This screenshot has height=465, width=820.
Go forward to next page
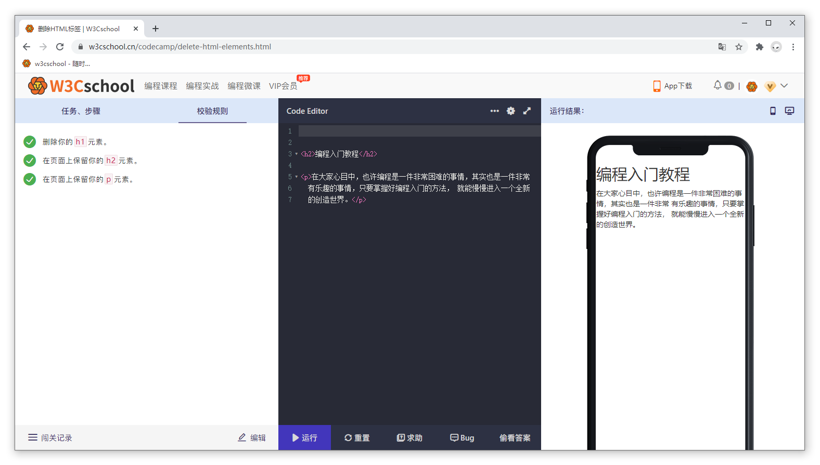pyautogui.click(x=43, y=47)
